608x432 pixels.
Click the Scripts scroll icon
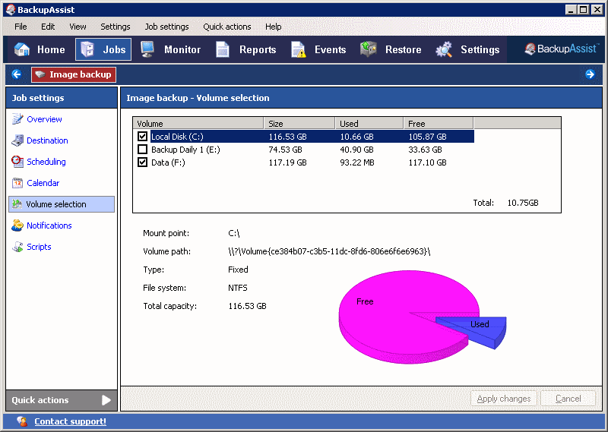click(17, 247)
